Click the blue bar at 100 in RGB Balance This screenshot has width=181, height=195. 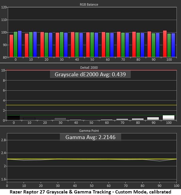pyautogui.click(x=173, y=45)
